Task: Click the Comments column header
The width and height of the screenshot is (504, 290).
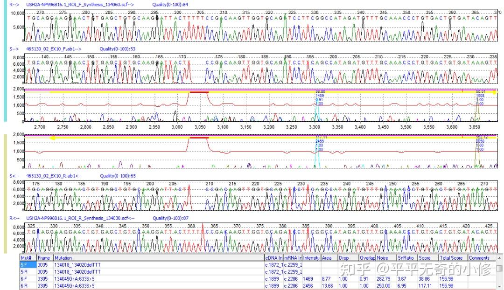Action: click(x=479, y=257)
